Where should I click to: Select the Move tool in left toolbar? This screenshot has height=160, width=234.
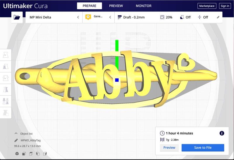click(6, 55)
